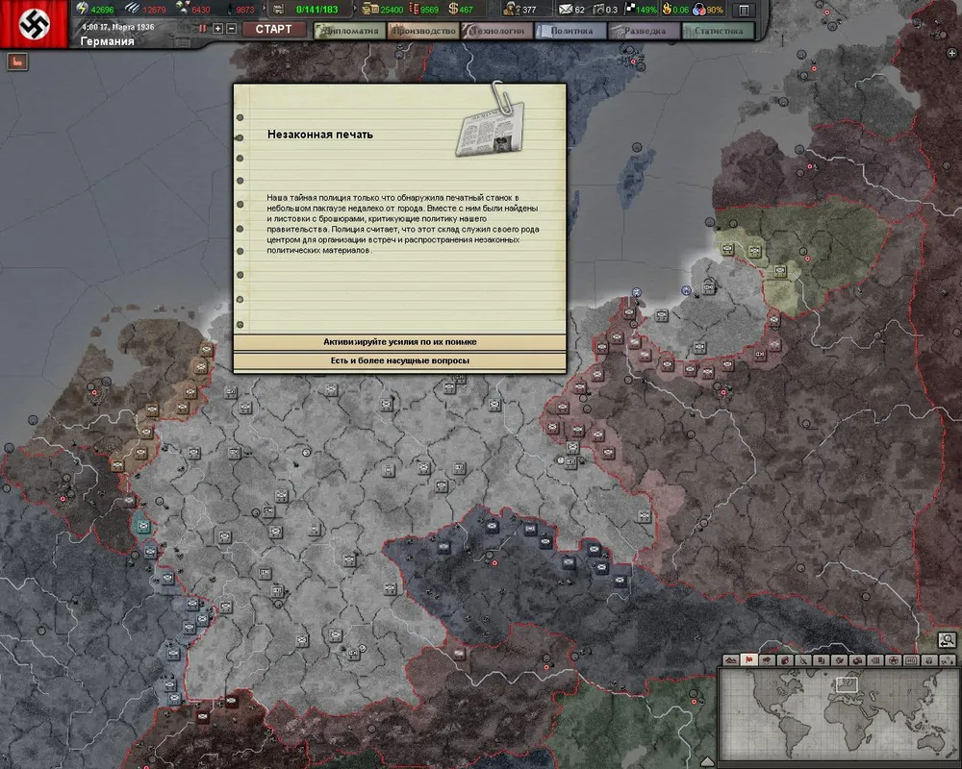Click the red icon button below the flag
This screenshot has width=962, height=769.
17,62
